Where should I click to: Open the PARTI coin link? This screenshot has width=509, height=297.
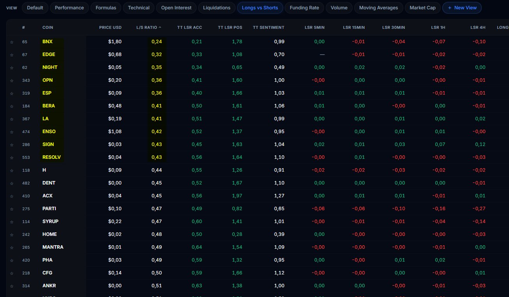[49, 209]
